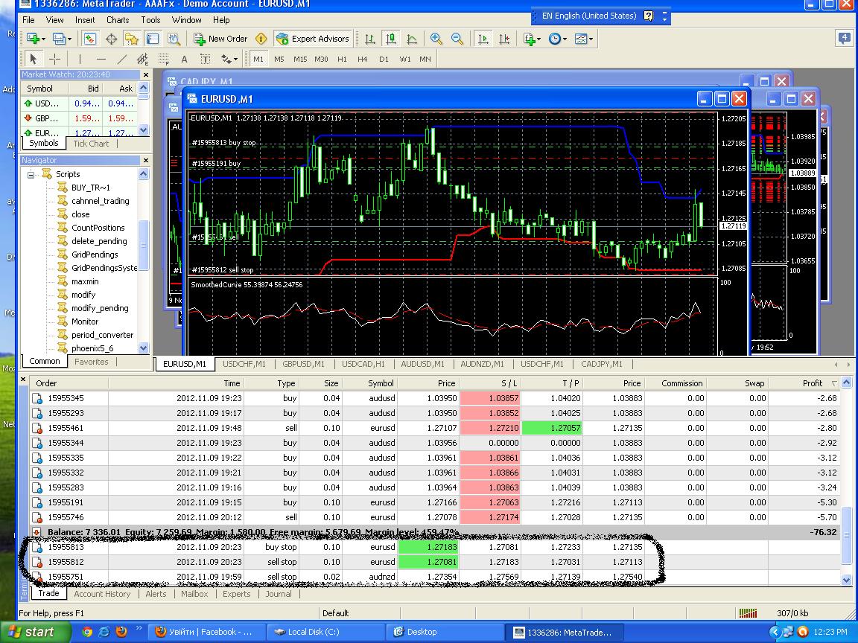Open the Navigator star-folder toolbar icon
Image resolution: width=858 pixels, height=643 pixels.
pos(131,39)
